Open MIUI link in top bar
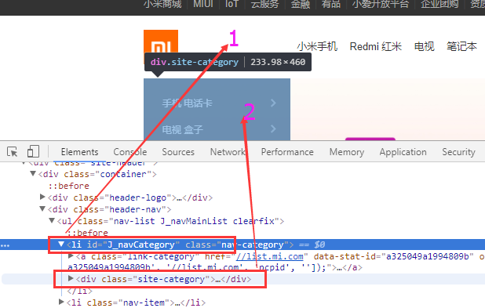The height and width of the screenshot is (308, 485). [203, 4]
